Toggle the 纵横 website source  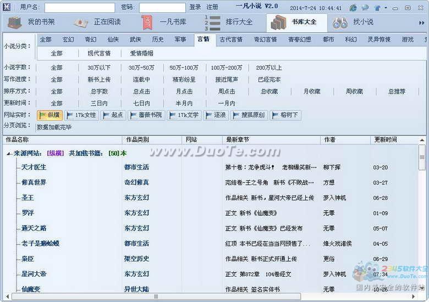click(50, 115)
